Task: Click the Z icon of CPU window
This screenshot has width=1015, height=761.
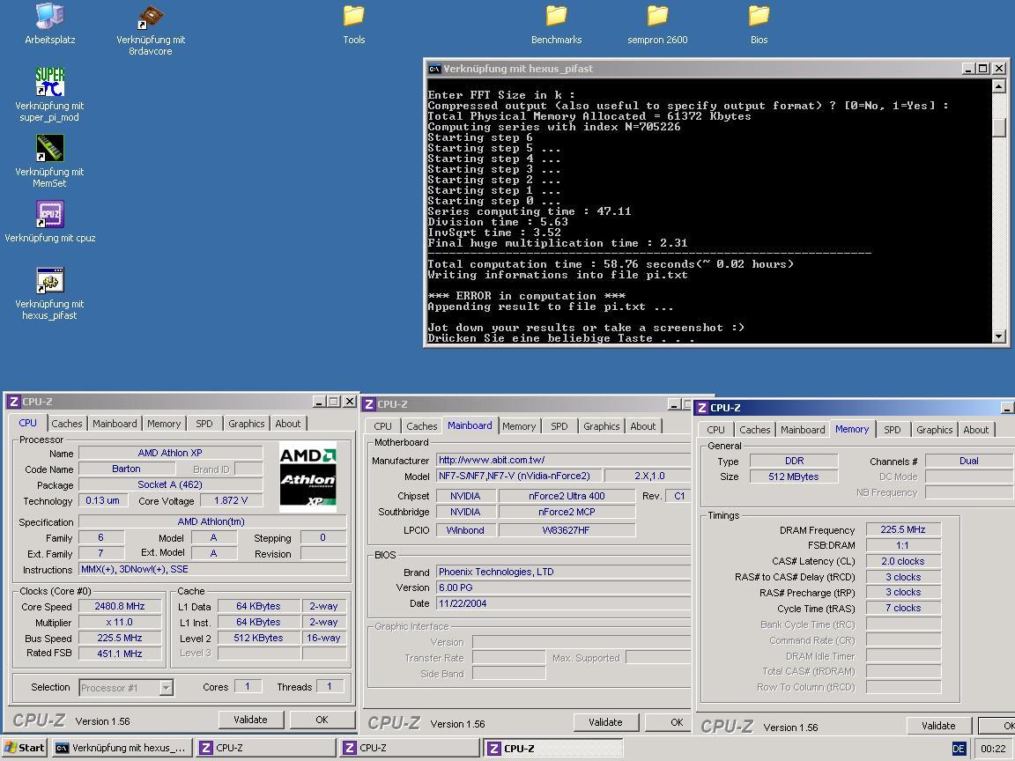Action: point(13,402)
